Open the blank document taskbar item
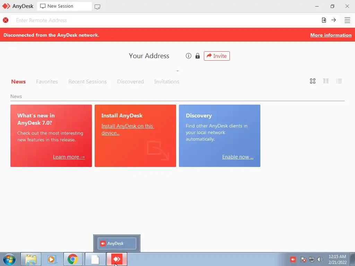Image resolution: width=355 pixels, height=266 pixels. coord(95,259)
